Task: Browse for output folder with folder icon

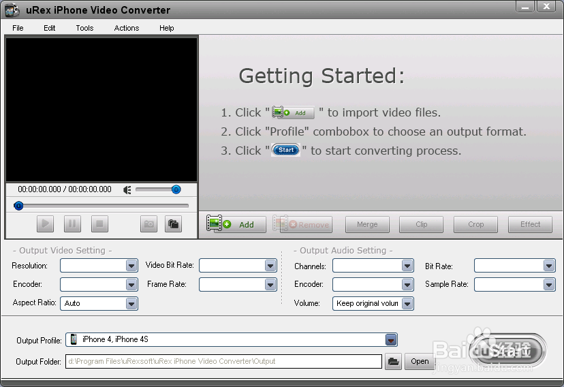Action: coord(394,362)
